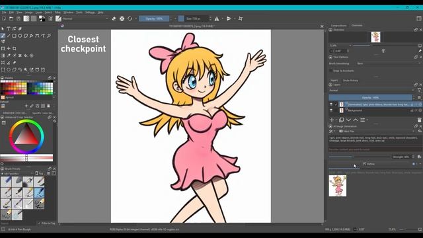
Task: Select the Transform tool
Action: (3, 48)
